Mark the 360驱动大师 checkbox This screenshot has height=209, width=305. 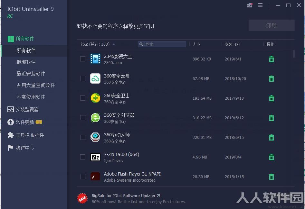83,137
